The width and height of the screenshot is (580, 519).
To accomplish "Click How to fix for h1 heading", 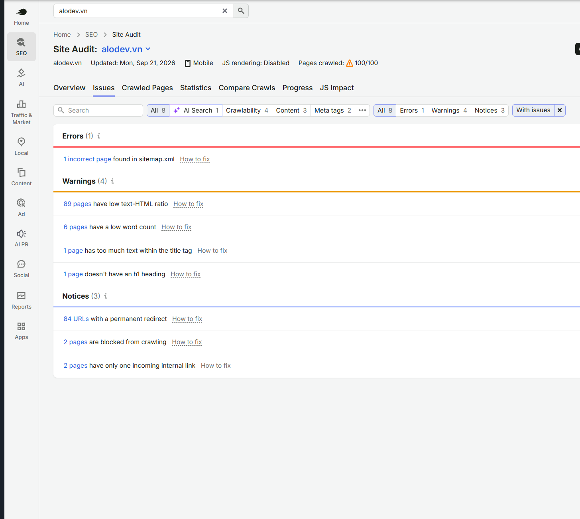I will point(186,274).
